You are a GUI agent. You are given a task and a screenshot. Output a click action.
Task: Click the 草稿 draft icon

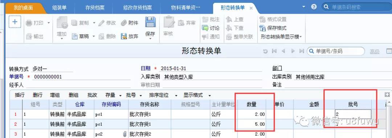[75, 36]
